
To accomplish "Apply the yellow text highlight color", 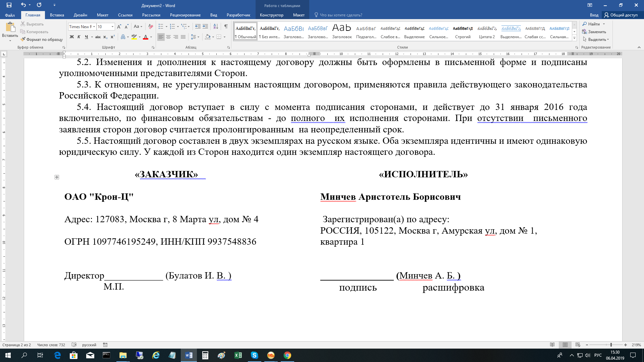I will click(134, 37).
